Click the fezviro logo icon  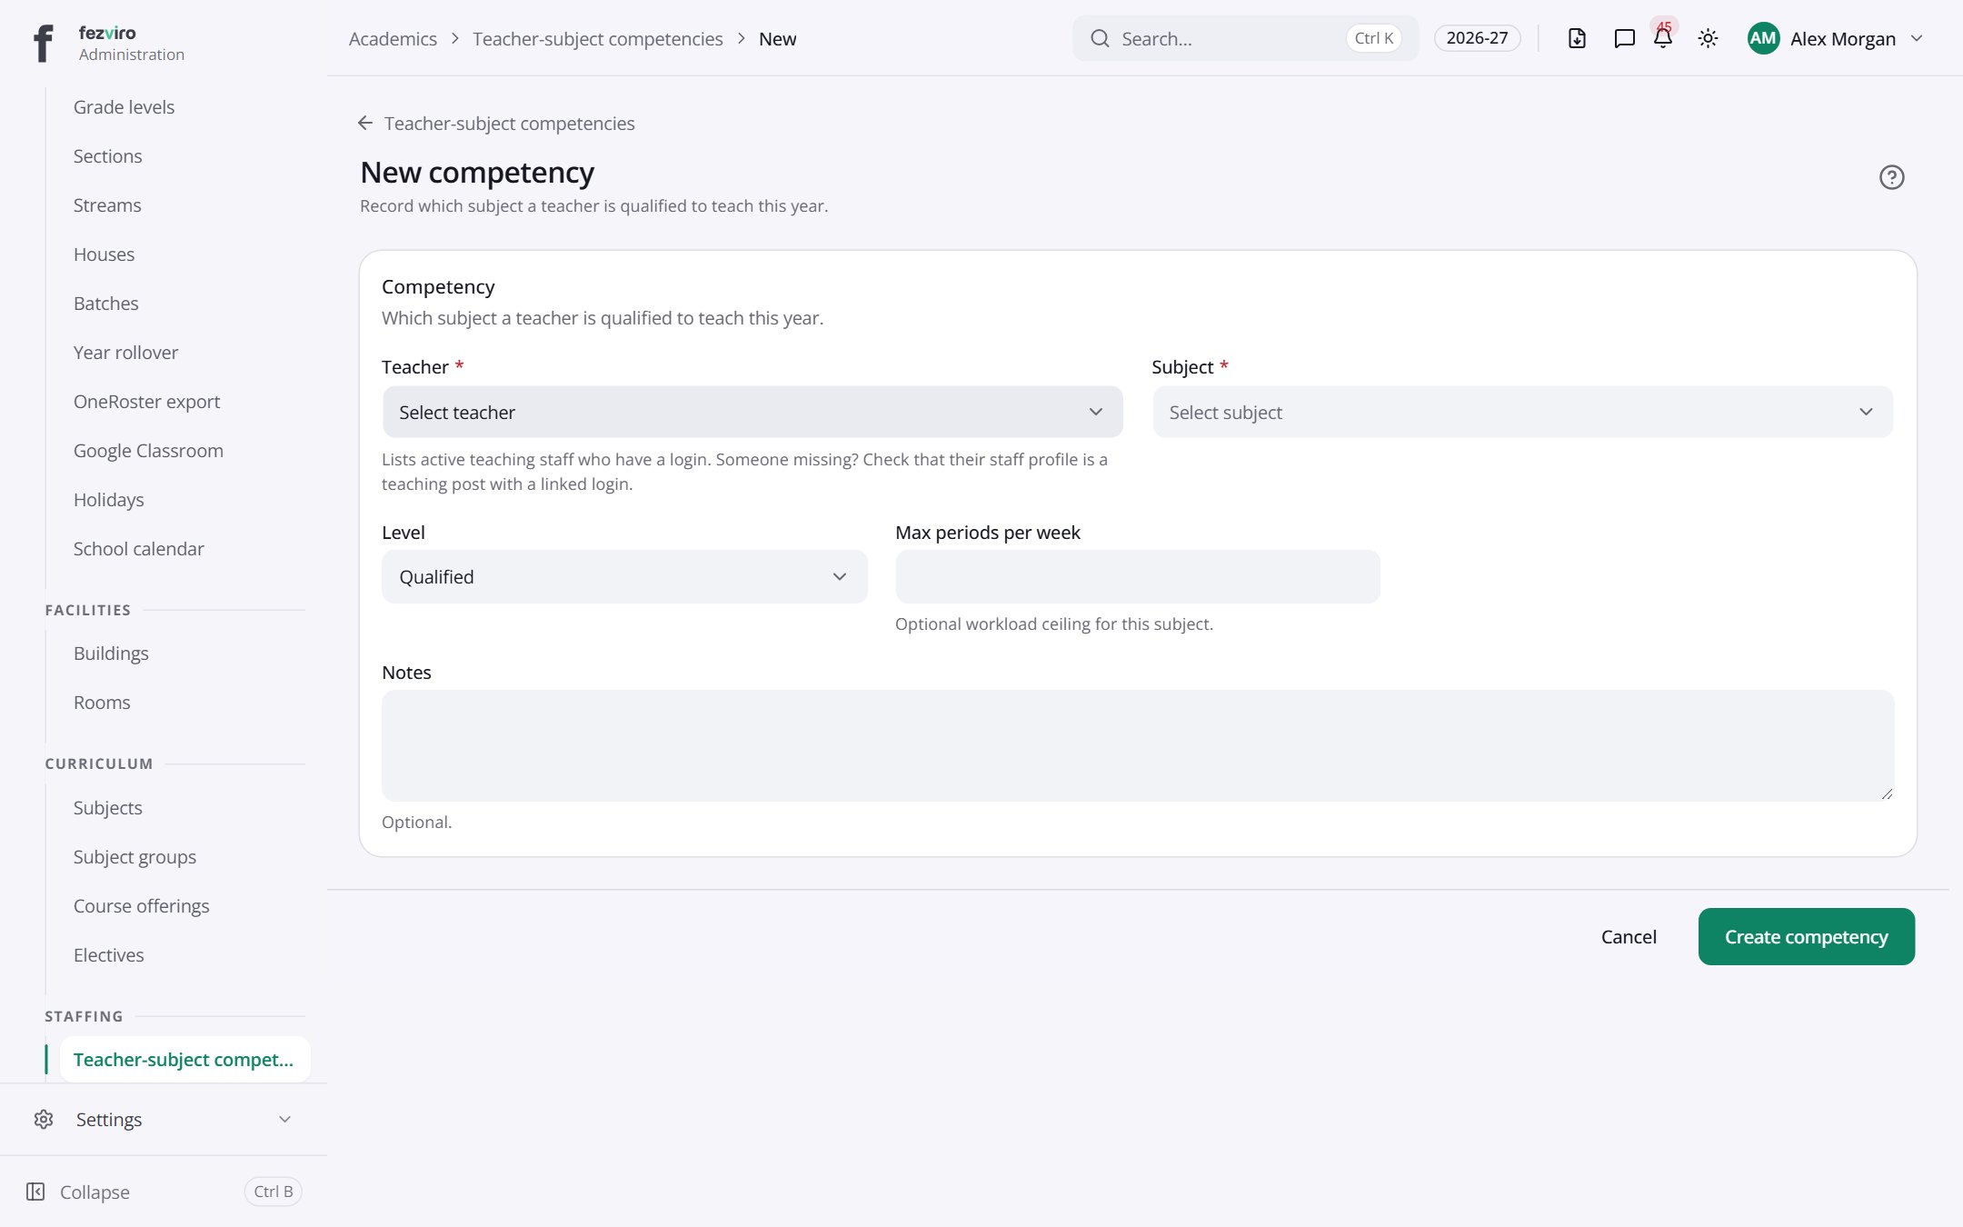pos(43,43)
